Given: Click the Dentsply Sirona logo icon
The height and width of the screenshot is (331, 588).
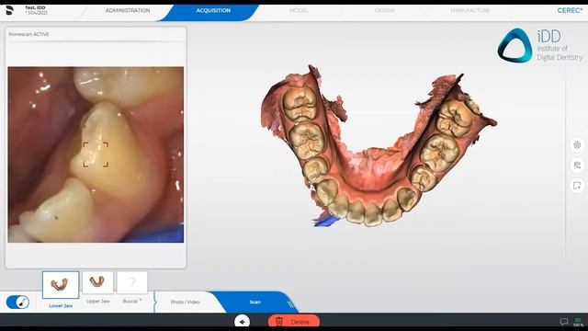Looking at the screenshot, I should tap(9, 10).
